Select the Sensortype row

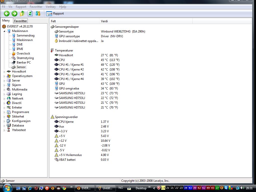click(x=100, y=31)
